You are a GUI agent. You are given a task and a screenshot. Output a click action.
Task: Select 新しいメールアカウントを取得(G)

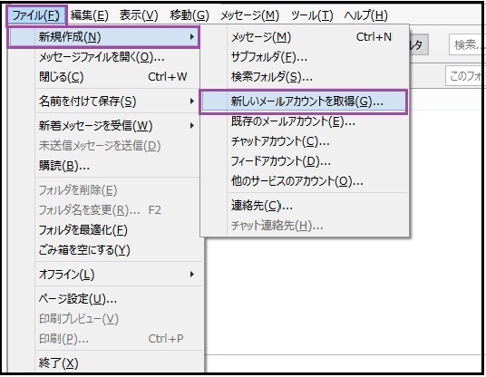tap(304, 101)
